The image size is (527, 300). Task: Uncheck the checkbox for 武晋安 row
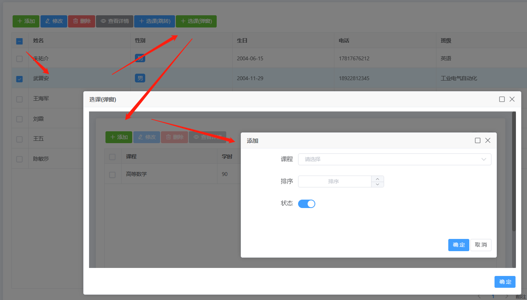pos(19,79)
